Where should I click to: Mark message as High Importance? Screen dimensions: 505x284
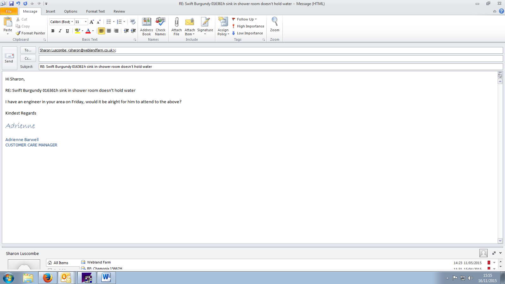tap(248, 26)
